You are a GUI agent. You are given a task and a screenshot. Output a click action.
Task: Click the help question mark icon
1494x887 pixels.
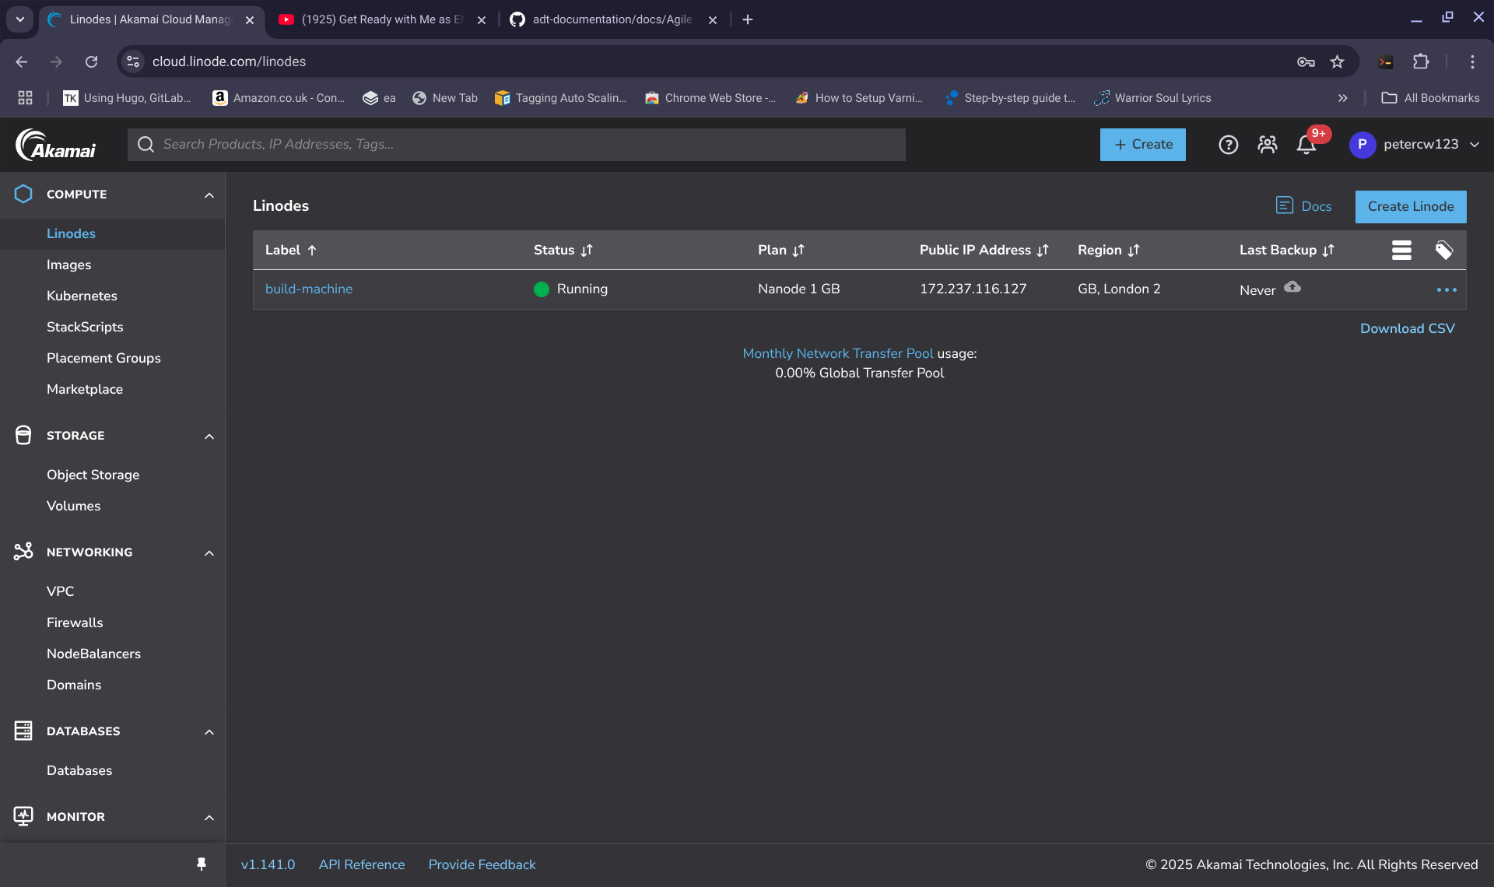1228,145
